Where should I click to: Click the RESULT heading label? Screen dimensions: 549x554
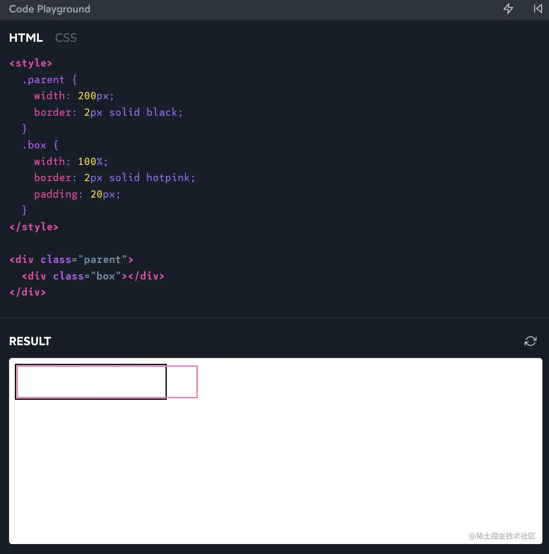(x=30, y=341)
